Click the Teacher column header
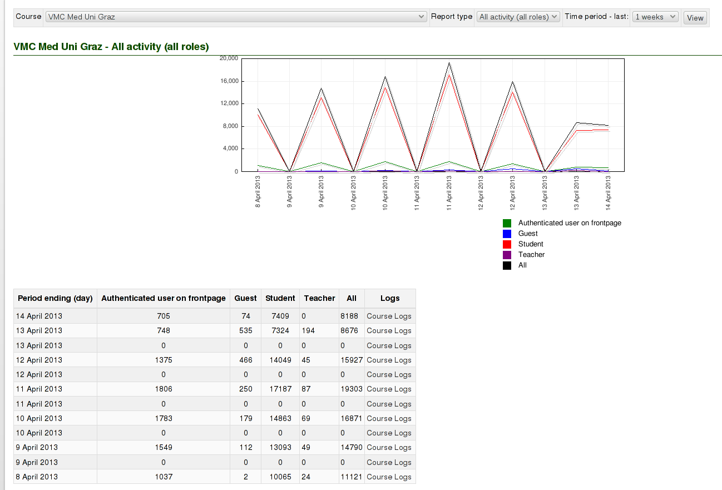This screenshot has width=722, height=490. [319, 298]
